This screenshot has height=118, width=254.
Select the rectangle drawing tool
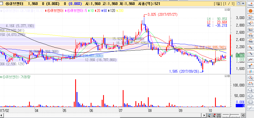pyautogui.click(x=251, y=102)
